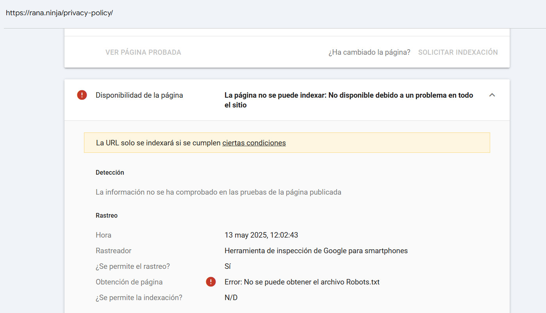
Task: Click the exclamation icon near Error de Robots.txt
Action: (x=211, y=281)
